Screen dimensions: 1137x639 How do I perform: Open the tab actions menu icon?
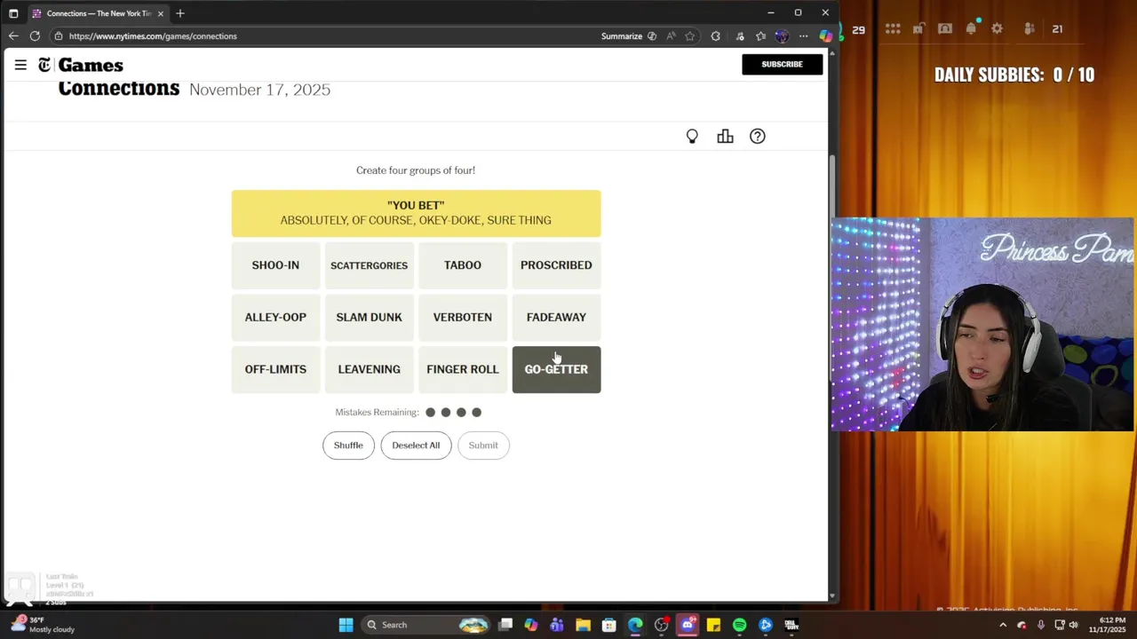[13, 13]
